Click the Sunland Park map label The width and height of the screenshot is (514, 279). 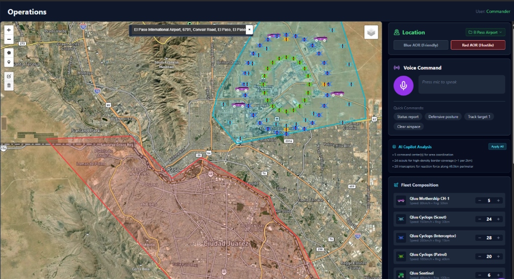tap(85, 130)
